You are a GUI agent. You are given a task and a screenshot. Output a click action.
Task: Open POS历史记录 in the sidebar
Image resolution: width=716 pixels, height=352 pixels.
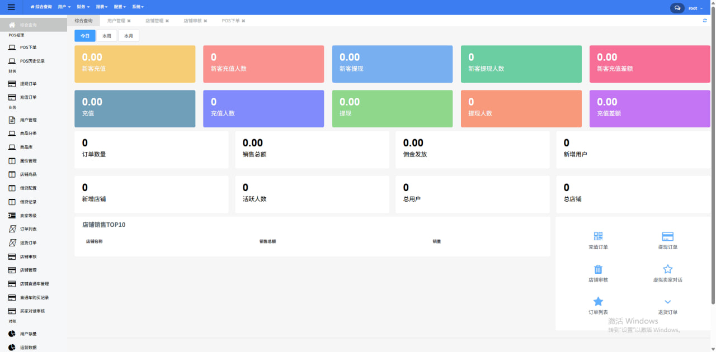pyautogui.click(x=34, y=61)
